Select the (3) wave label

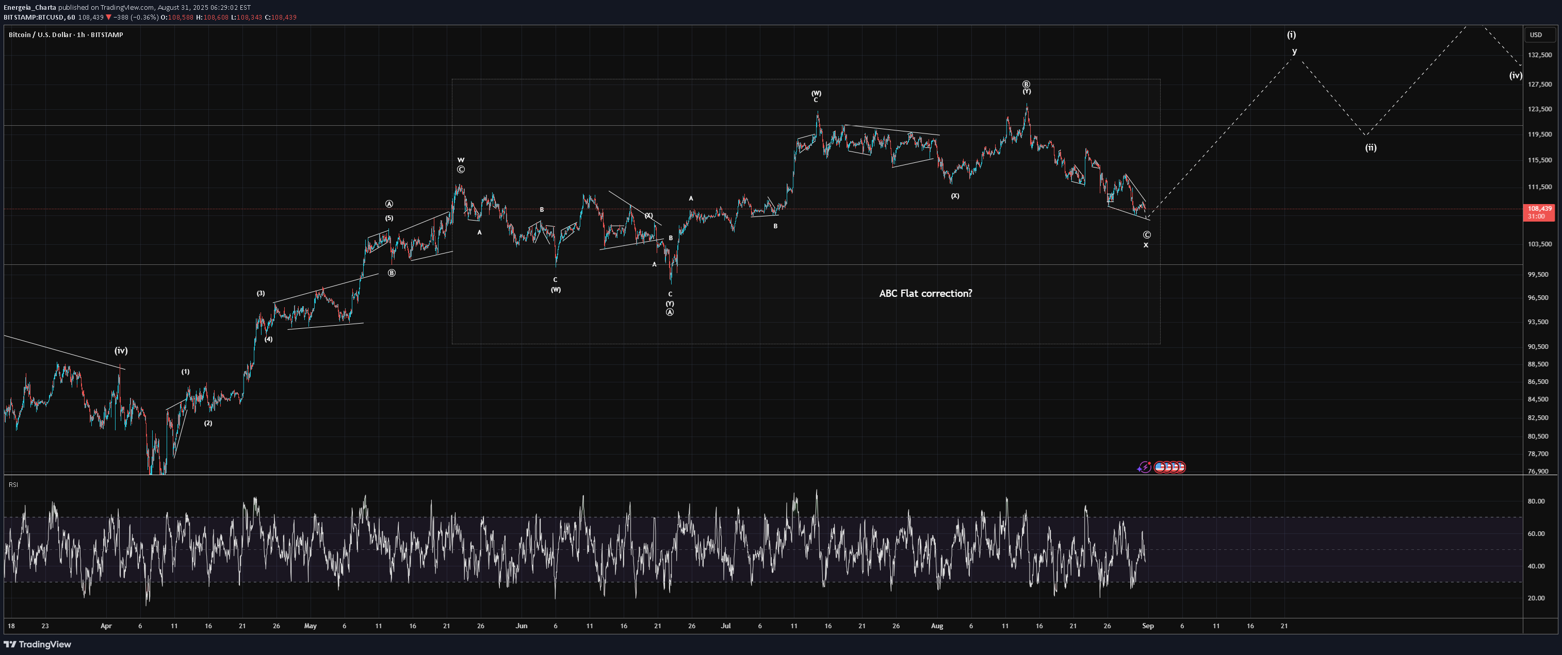261,293
